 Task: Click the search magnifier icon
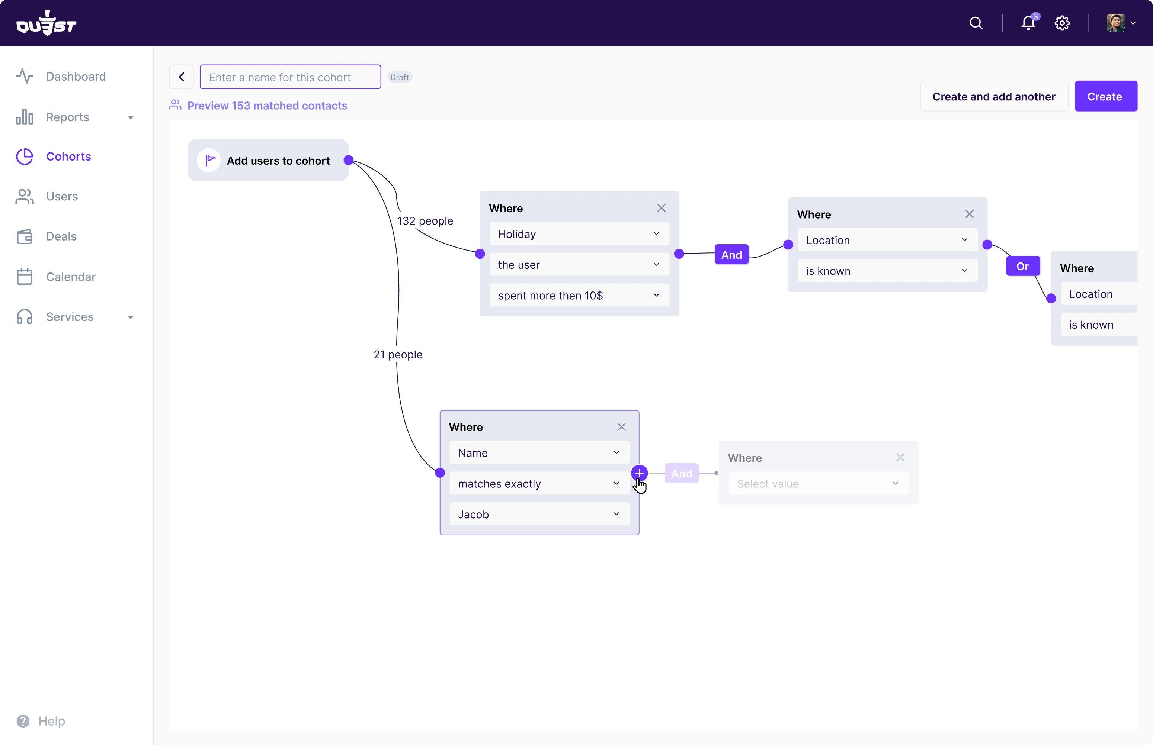click(976, 23)
